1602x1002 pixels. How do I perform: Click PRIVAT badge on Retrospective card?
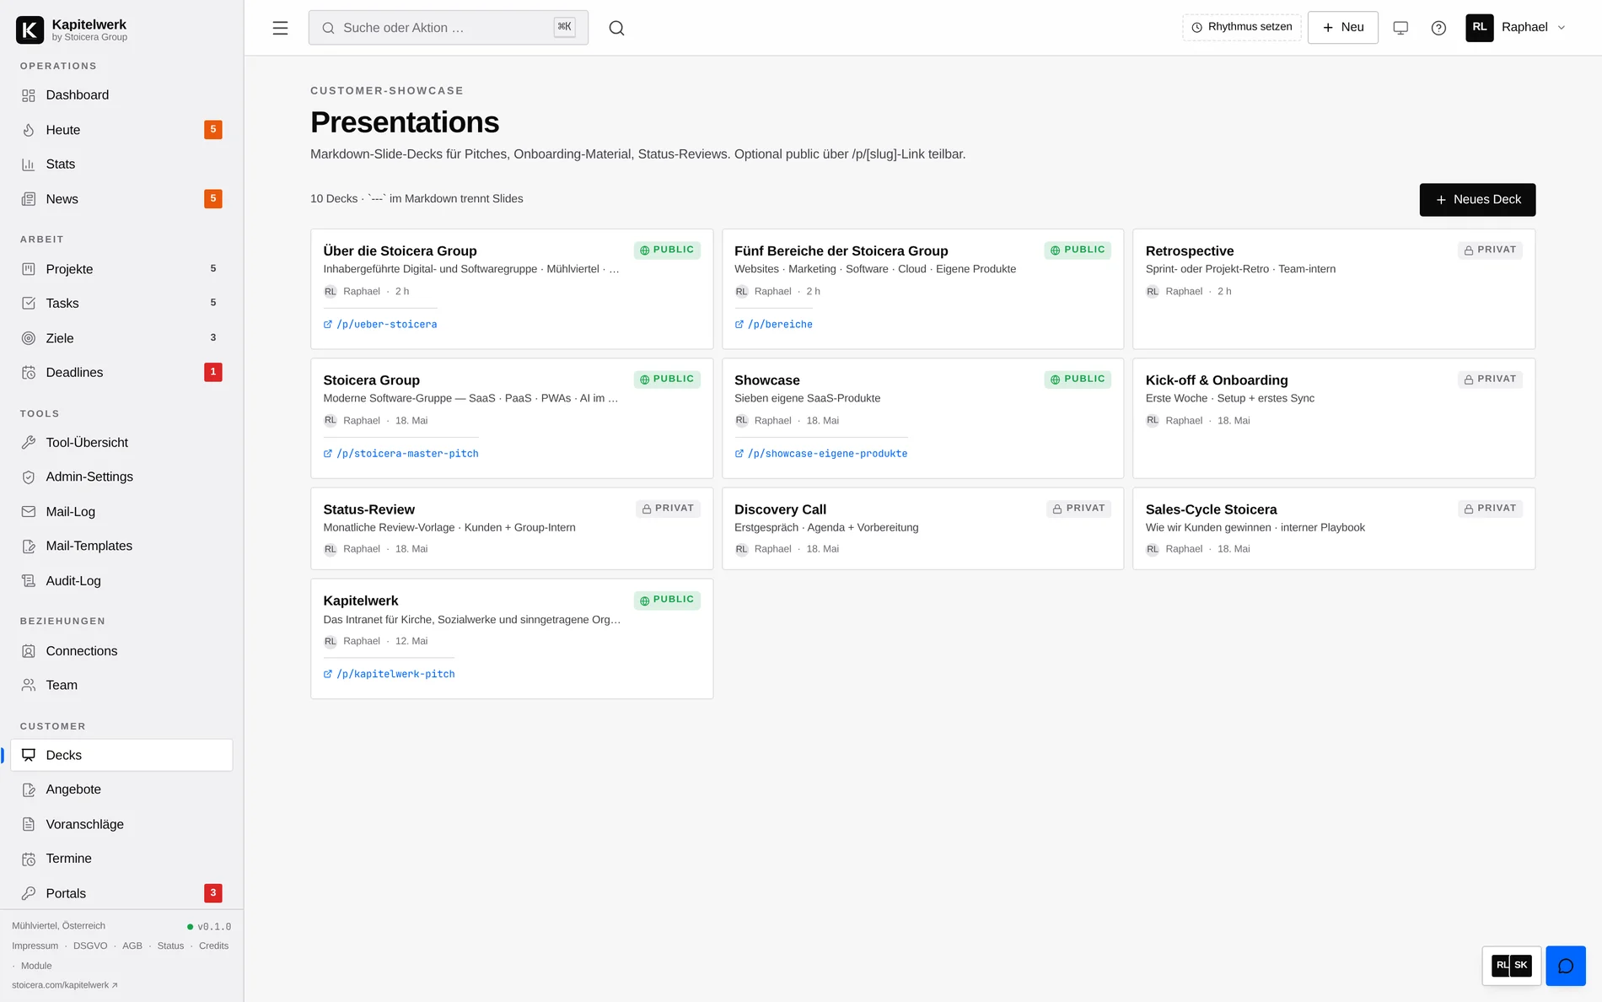coord(1490,250)
